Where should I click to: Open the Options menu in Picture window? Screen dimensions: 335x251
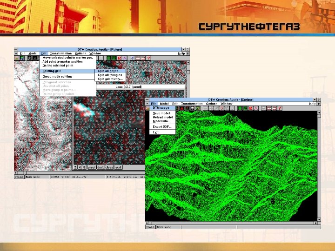[80, 53]
